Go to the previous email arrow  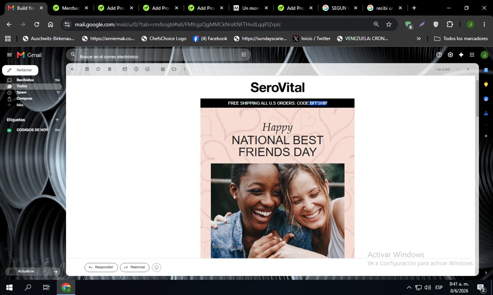coord(458,69)
